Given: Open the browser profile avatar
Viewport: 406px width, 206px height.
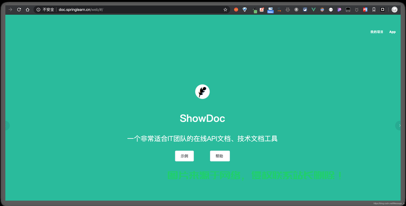Looking at the screenshot, I should tap(394, 9).
